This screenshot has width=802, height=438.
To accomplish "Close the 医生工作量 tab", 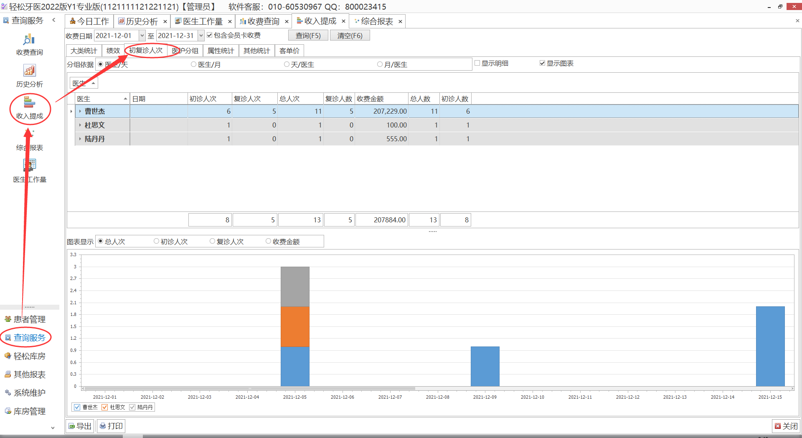I will click(x=230, y=21).
